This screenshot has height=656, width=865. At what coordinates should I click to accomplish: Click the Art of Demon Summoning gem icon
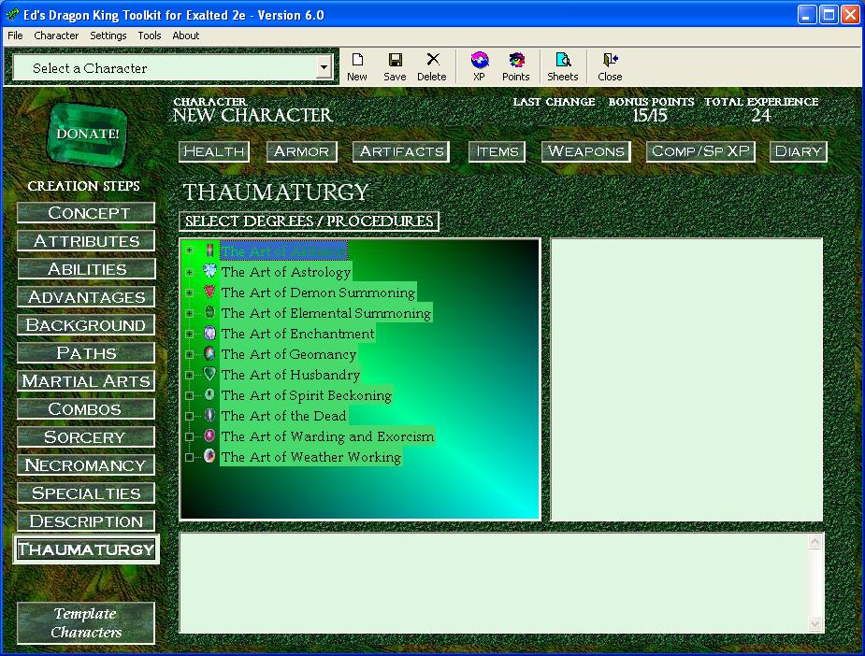(x=209, y=292)
